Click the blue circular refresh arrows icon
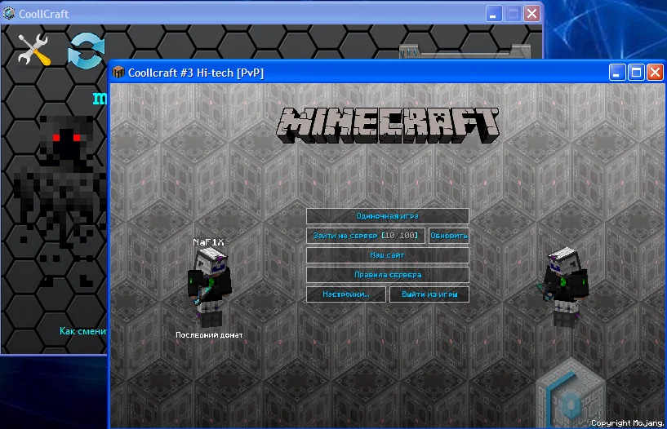Image resolution: width=667 pixels, height=429 pixels. (x=86, y=50)
